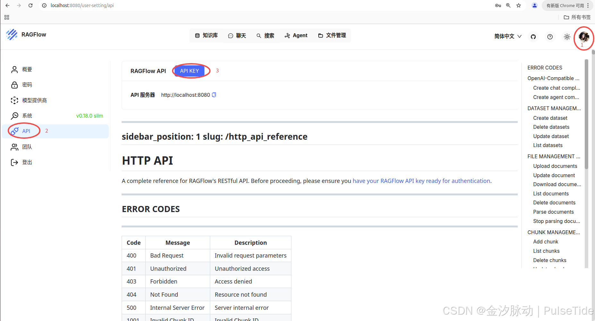Toggle light and dark theme
The height and width of the screenshot is (321, 595).
point(567,37)
